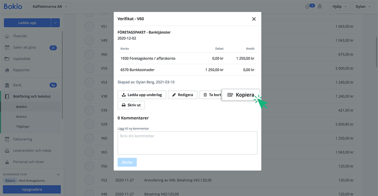The image size is (378, 196).
Task: Select the circle beside row V51
Action: click(x=90, y=27)
